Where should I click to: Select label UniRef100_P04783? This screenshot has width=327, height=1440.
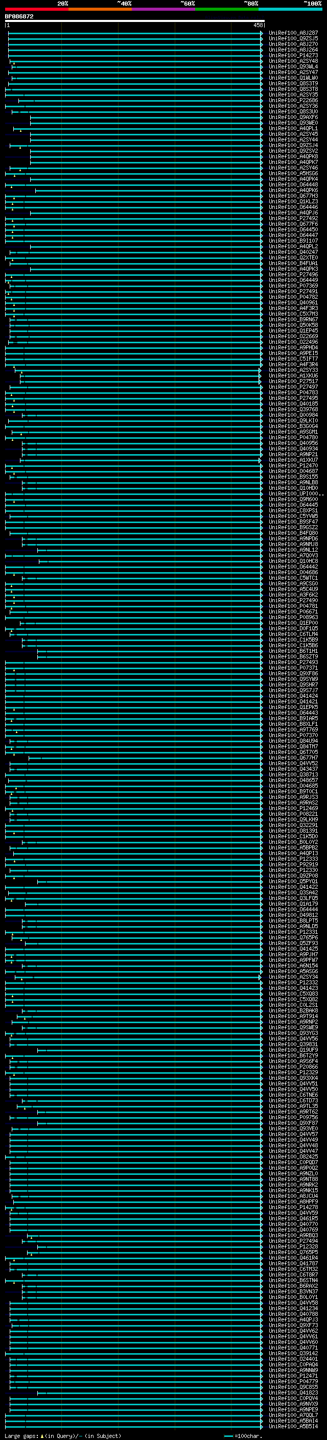[x=293, y=392]
